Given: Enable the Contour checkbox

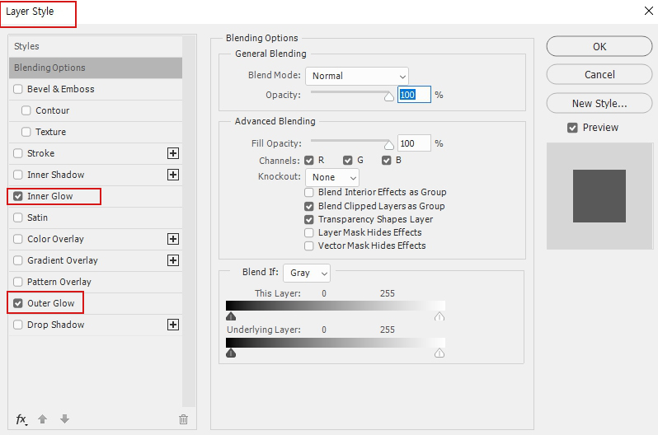Looking at the screenshot, I should [26, 110].
